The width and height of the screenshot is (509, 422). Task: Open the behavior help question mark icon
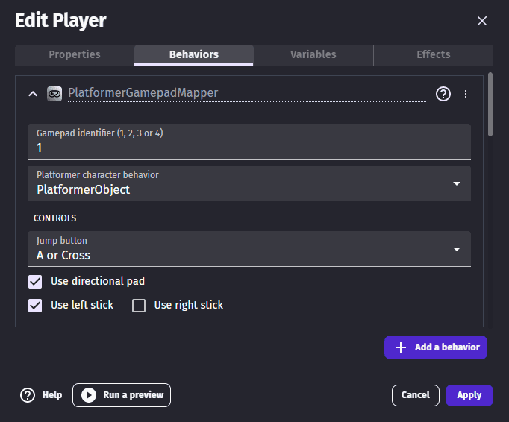443,94
